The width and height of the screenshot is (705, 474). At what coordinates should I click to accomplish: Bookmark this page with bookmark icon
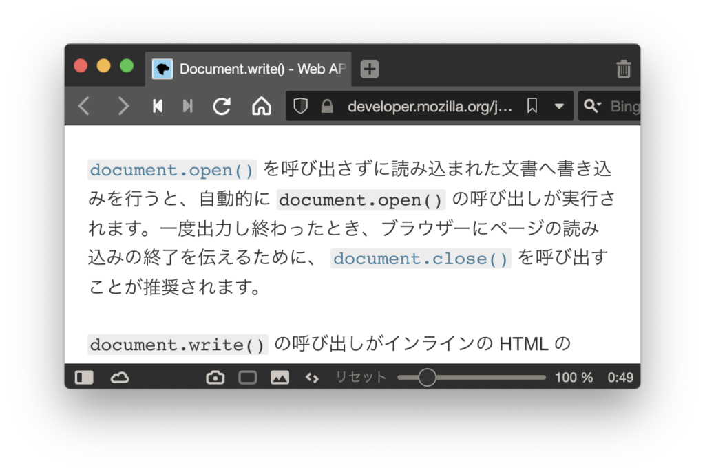532,106
